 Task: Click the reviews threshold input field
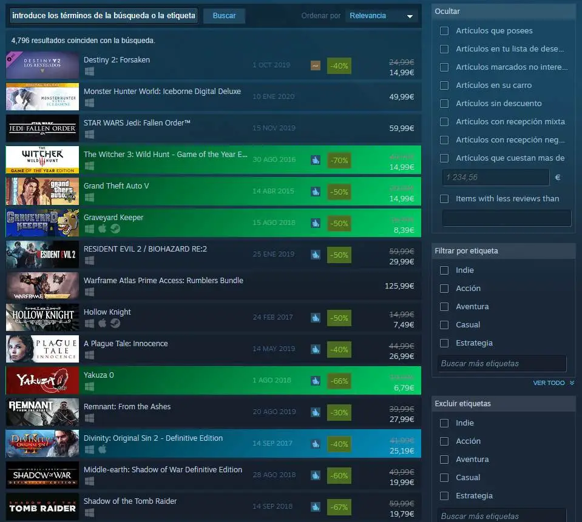506,218
